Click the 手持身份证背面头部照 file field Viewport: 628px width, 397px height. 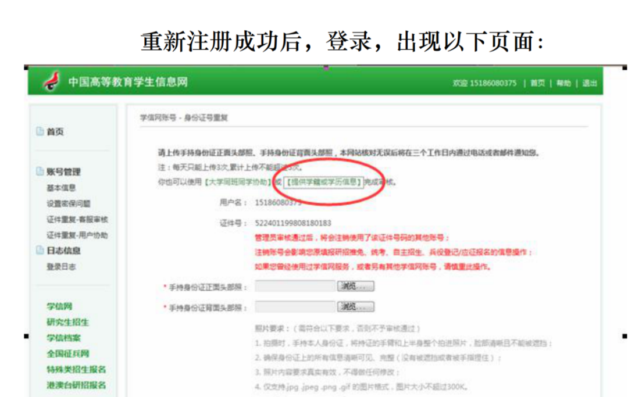[295, 307]
